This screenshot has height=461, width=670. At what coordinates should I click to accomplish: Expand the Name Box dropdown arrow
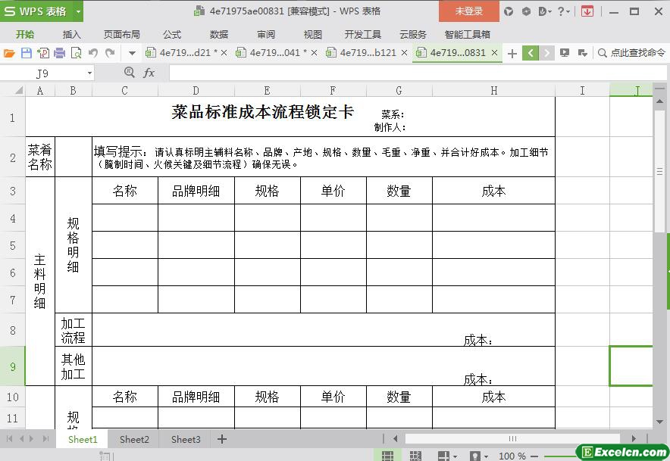click(89, 73)
